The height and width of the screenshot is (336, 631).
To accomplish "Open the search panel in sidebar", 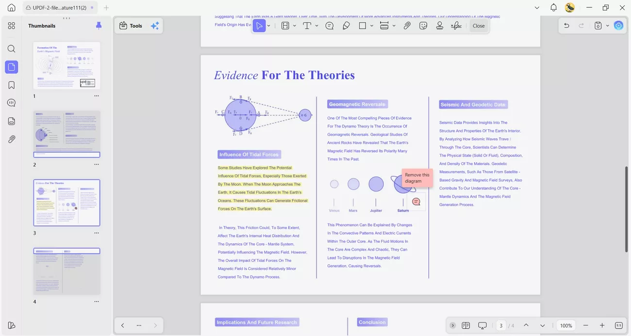I will tap(11, 48).
